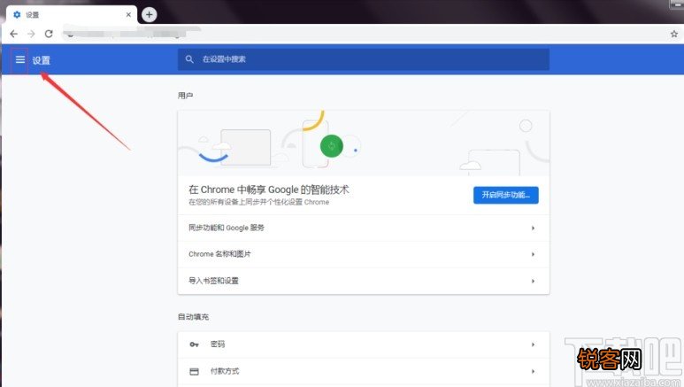Expand arrow on Chrome 名称和图片 row

click(x=533, y=254)
